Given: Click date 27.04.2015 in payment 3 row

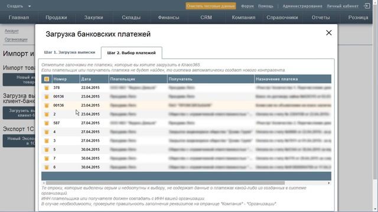Looking at the screenshot, I should tap(90, 141).
